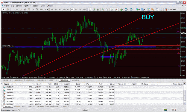Select the cursor arrow tool
The image size is (187, 112).
(4, 9)
